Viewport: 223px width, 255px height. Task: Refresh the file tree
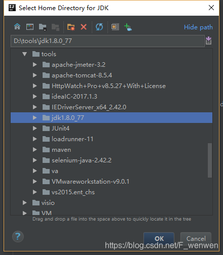[x=99, y=27]
